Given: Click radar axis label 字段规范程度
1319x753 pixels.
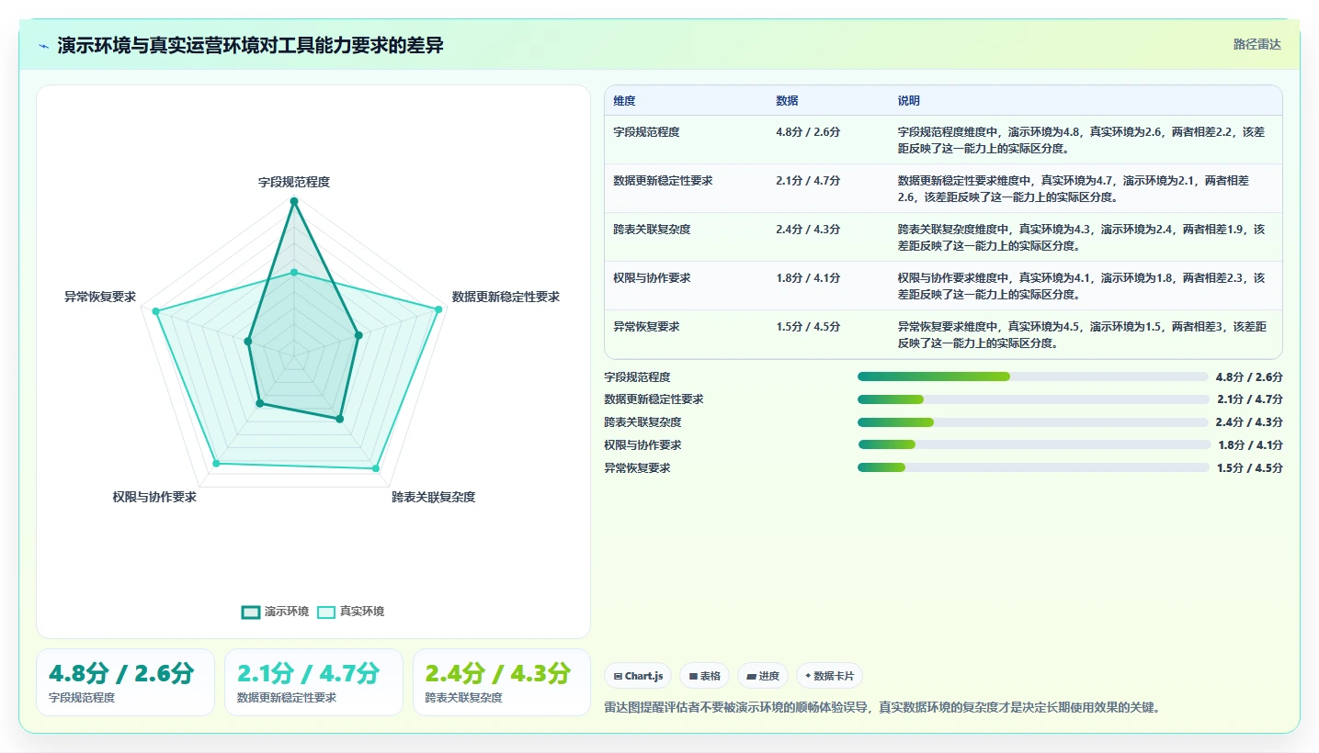Looking at the screenshot, I should pyautogui.click(x=294, y=182).
